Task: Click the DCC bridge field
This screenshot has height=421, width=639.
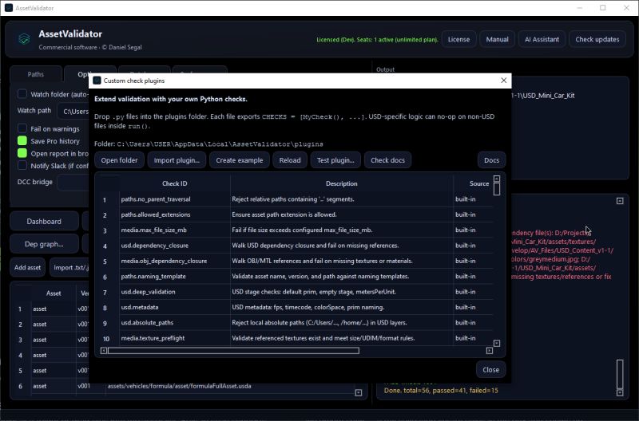Action: (x=73, y=183)
